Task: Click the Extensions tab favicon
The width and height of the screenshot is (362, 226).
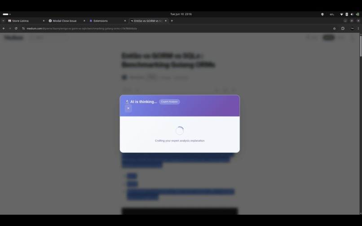Action: 91,21
